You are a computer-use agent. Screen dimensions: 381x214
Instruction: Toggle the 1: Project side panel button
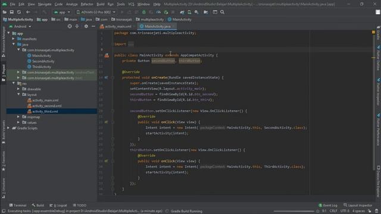(x=4, y=73)
